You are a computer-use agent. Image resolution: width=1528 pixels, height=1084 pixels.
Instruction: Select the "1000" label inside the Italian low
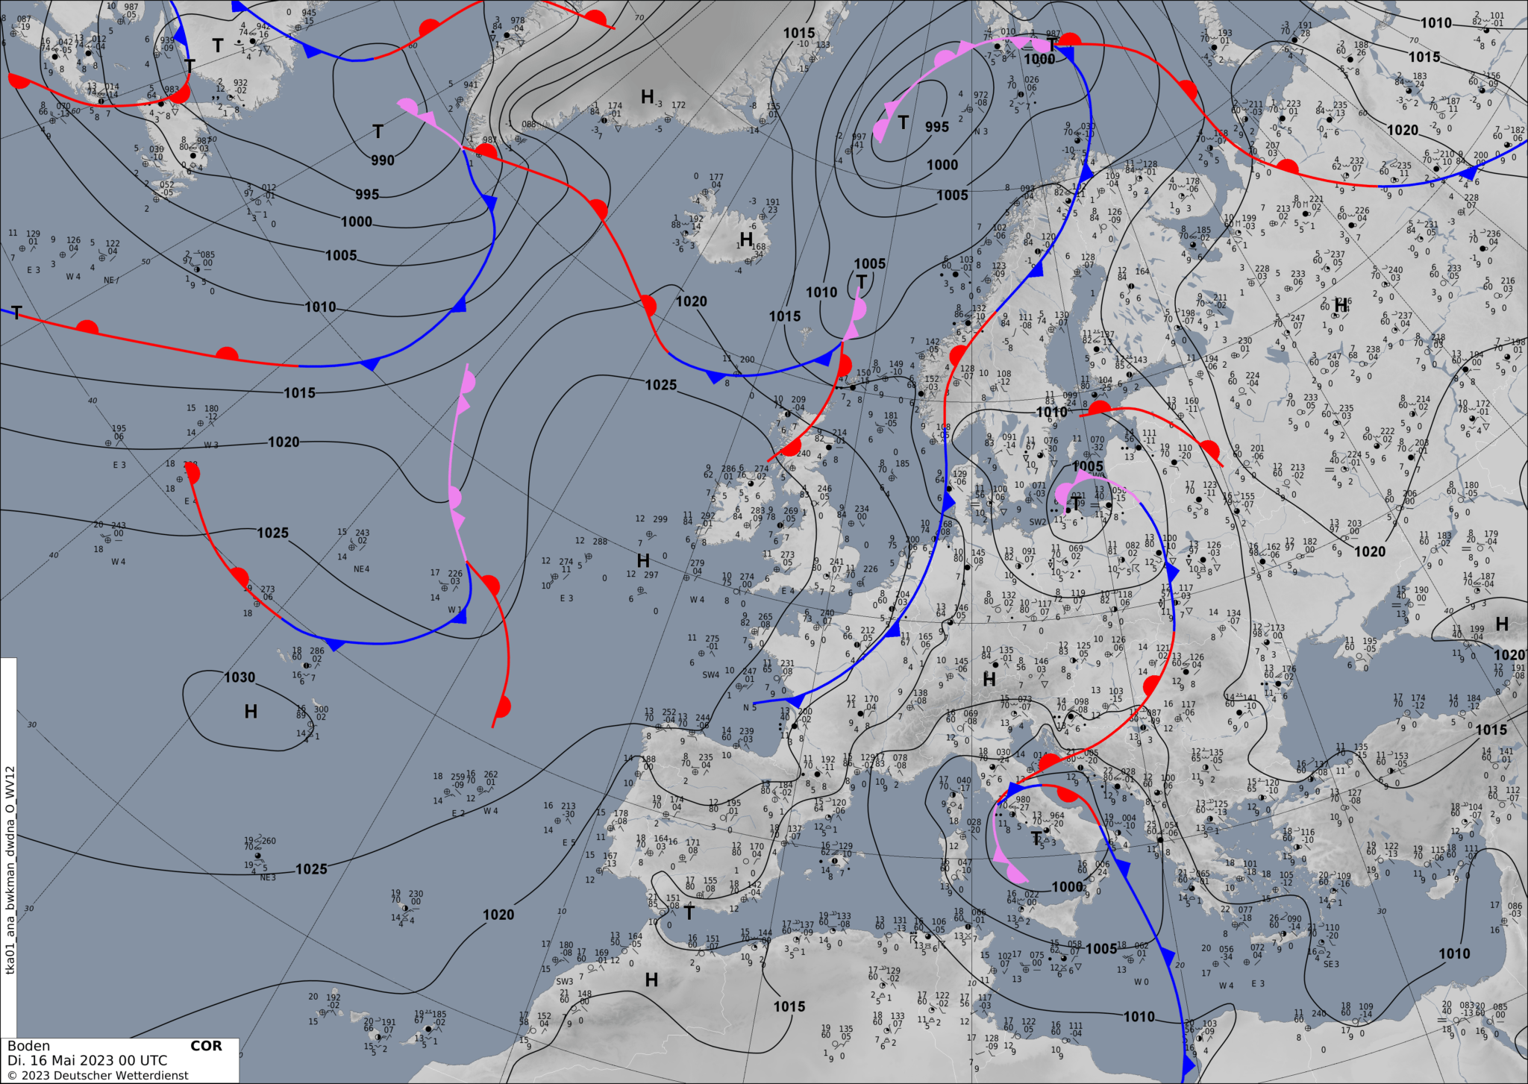(1068, 887)
